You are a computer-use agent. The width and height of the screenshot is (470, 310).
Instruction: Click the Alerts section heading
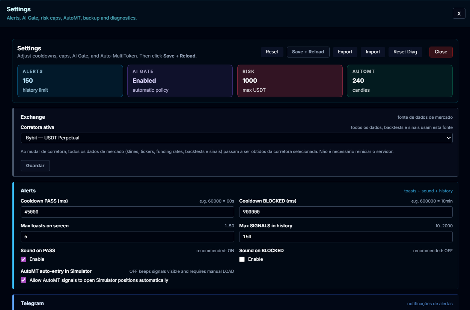[x=28, y=191]
